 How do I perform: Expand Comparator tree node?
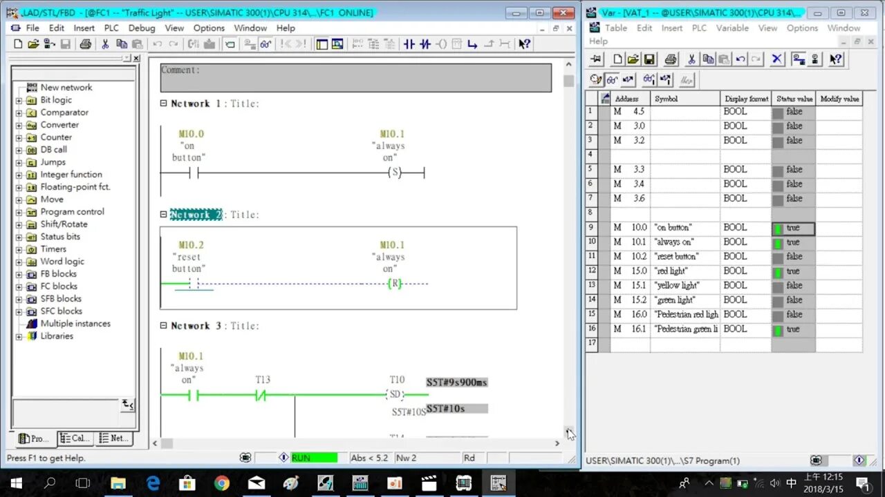19,113
